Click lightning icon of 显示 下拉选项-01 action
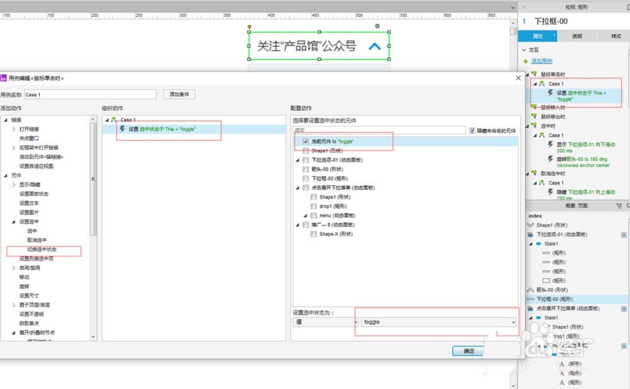The width and height of the screenshot is (630, 389). [551, 144]
